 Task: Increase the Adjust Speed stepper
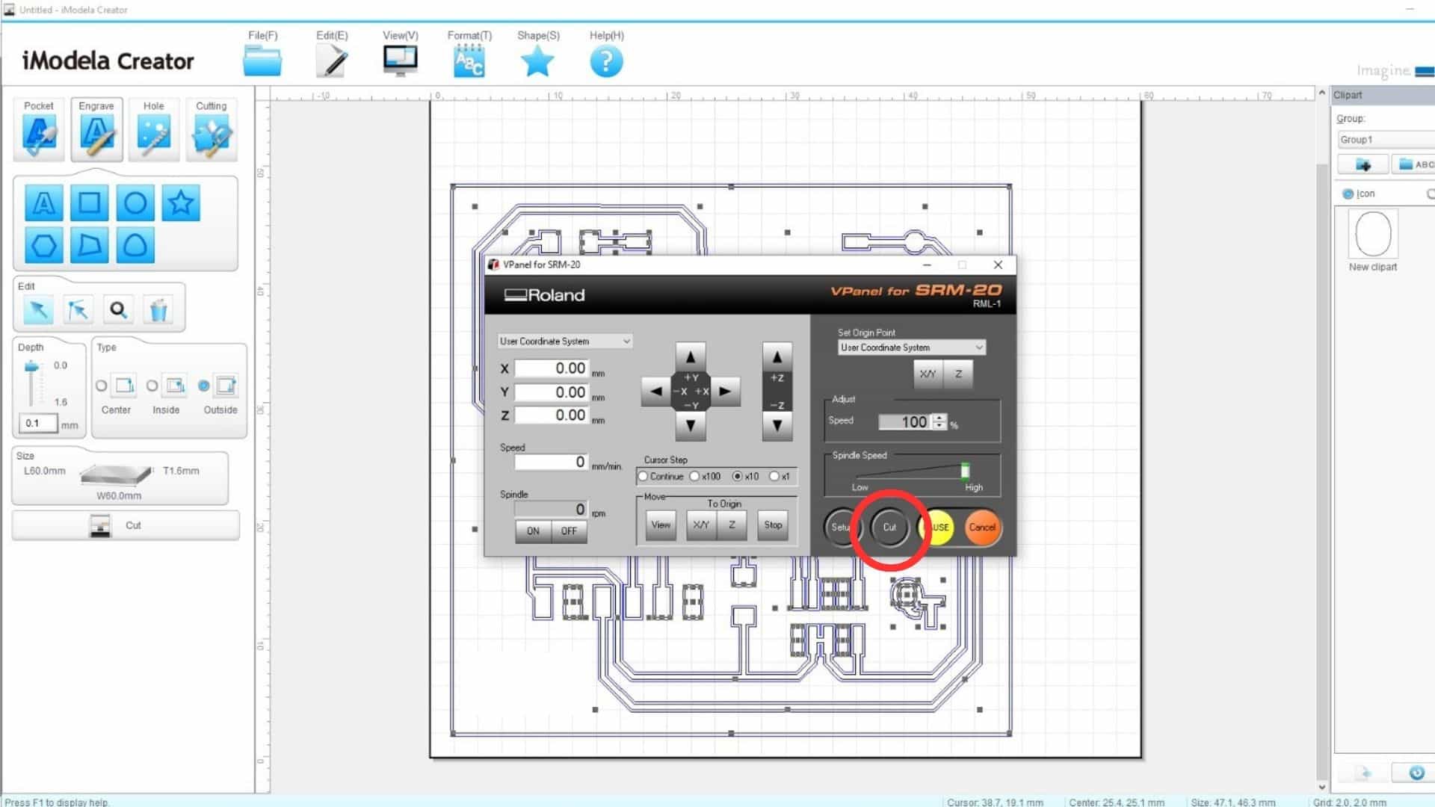(x=939, y=418)
